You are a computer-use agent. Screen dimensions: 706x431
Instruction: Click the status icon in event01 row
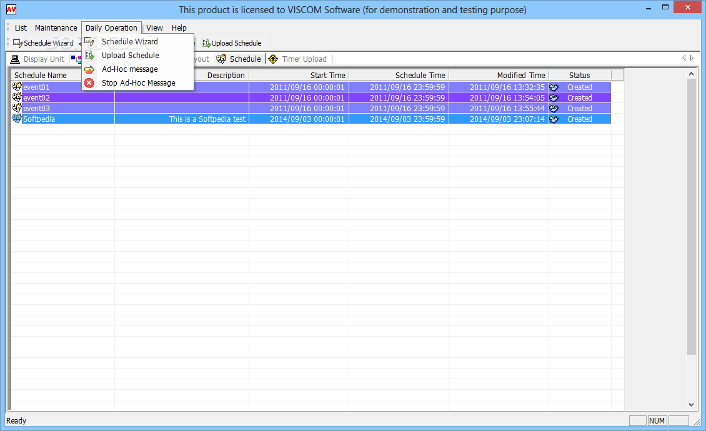click(x=554, y=87)
